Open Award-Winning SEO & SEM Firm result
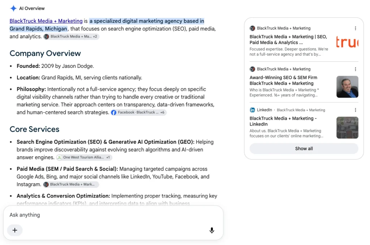The height and width of the screenshot is (245, 370). coord(283,80)
